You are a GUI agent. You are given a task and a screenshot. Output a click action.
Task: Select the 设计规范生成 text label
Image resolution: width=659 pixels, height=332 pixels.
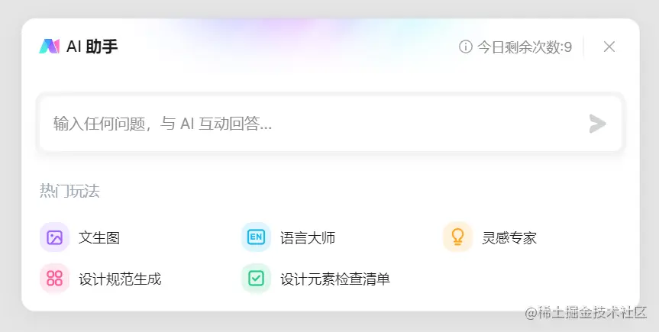pyautogui.click(x=120, y=279)
